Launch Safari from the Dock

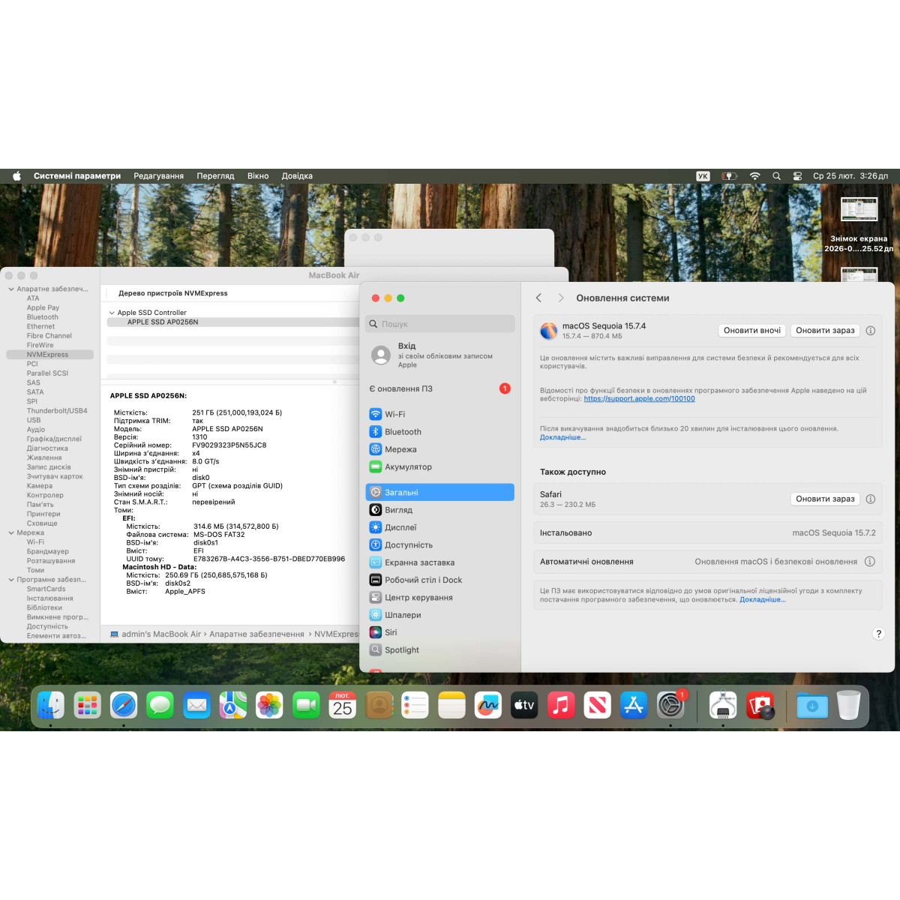click(124, 705)
